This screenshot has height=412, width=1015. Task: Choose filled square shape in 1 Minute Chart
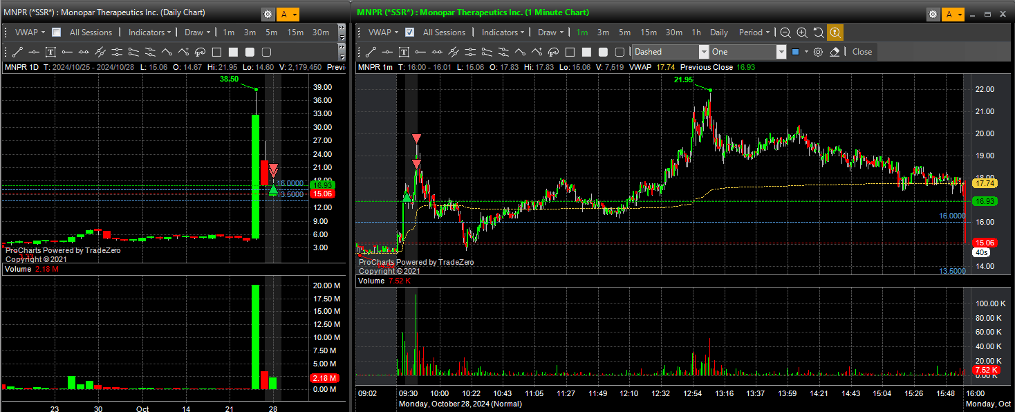pyautogui.click(x=586, y=52)
